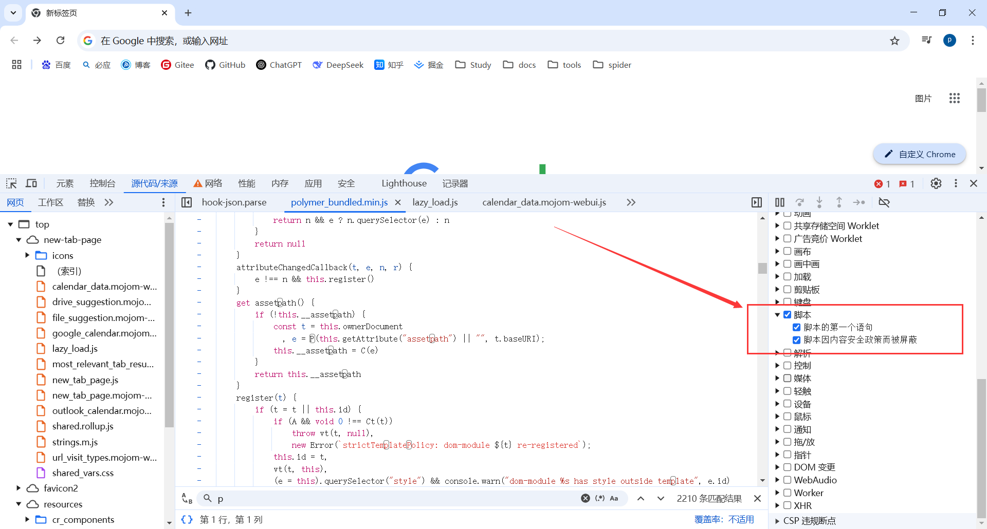
Task: Bookmark this tab with the star
Action: point(895,41)
